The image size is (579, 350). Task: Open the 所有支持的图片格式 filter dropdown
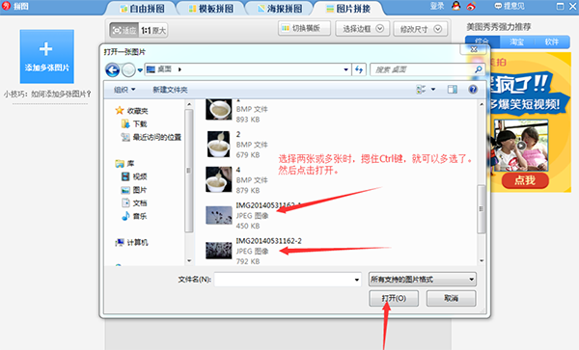[x=422, y=280]
